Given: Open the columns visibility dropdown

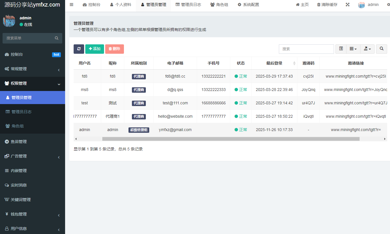Looking at the screenshot, I should (x=353, y=49).
